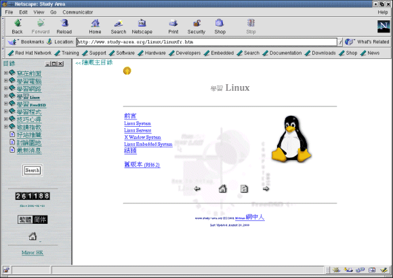
Task: Open the Go menu
Action: pyautogui.click(x=53, y=12)
